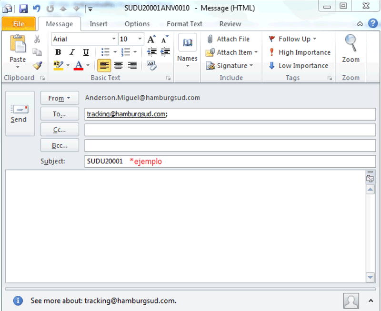Switch to the Insert tab
The height and width of the screenshot is (311, 381).
pos(99,24)
